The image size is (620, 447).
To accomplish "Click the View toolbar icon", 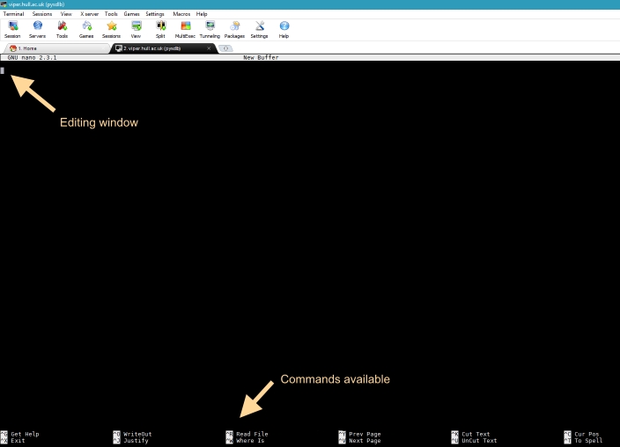I will tap(136, 29).
